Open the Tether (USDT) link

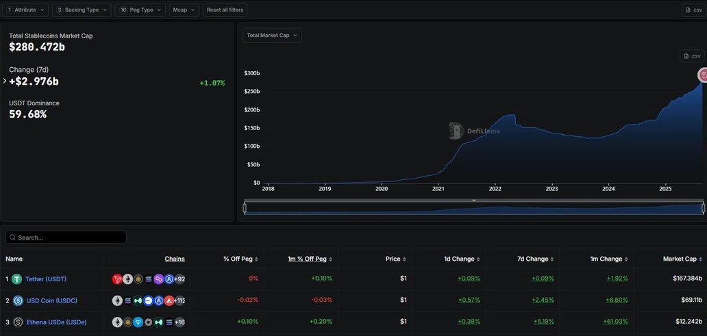[46, 279]
